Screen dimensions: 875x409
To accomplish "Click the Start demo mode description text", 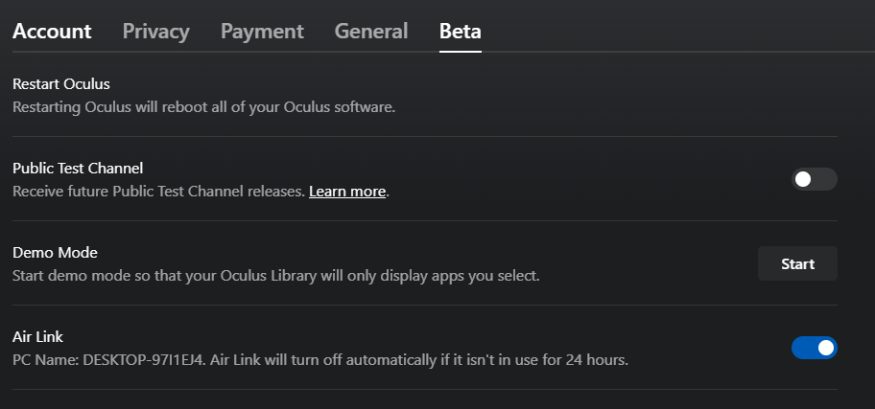I will [275, 276].
